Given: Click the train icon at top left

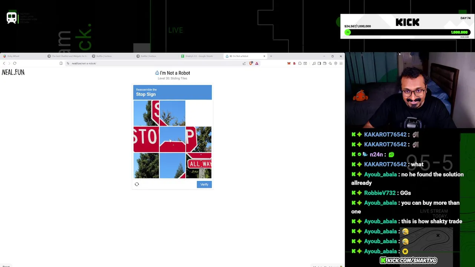Looking at the screenshot, I should point(12,18).
